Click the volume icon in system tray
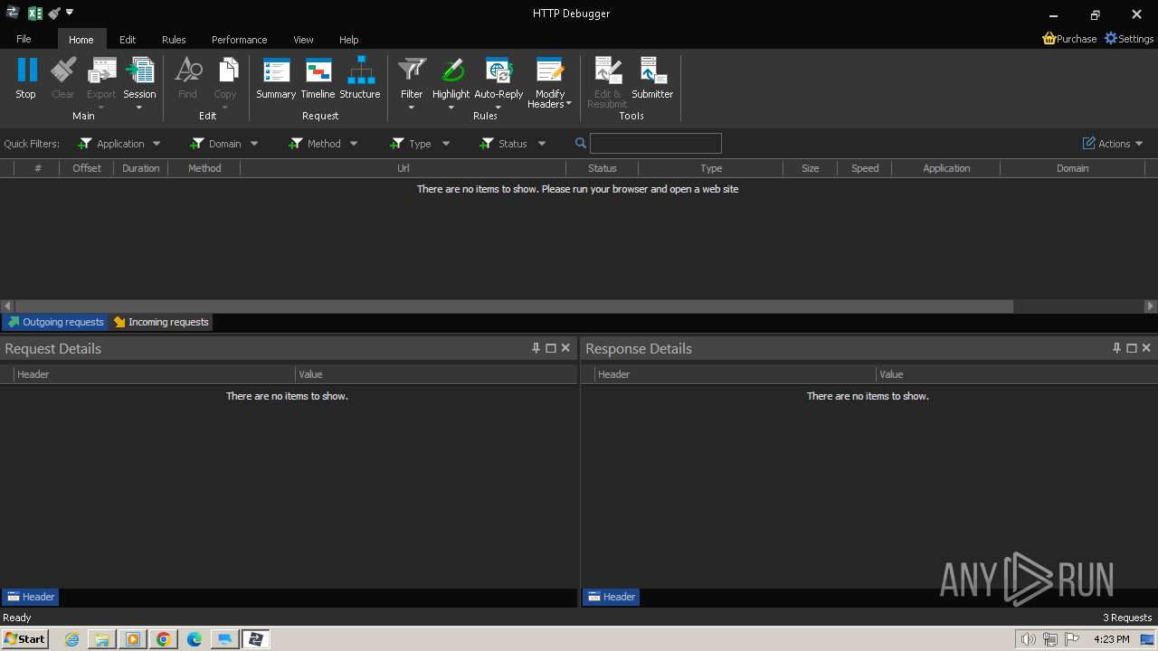This screenshot has height=651, width=1158. point(1028,639)
